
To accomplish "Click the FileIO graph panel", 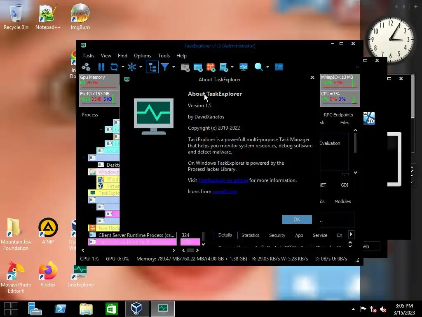I will [99, 98].
